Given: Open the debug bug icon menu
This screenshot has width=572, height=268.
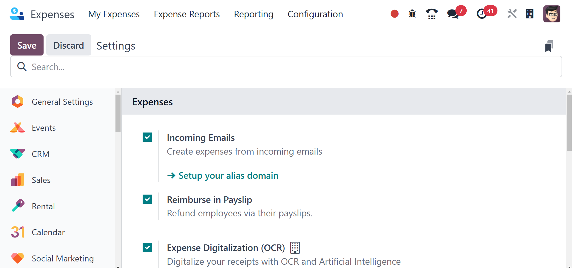Looking at the screenshot, I should tap(412, 14).
